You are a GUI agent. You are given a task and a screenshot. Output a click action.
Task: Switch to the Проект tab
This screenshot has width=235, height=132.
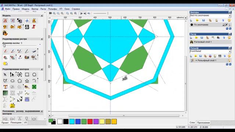[5, 122]
